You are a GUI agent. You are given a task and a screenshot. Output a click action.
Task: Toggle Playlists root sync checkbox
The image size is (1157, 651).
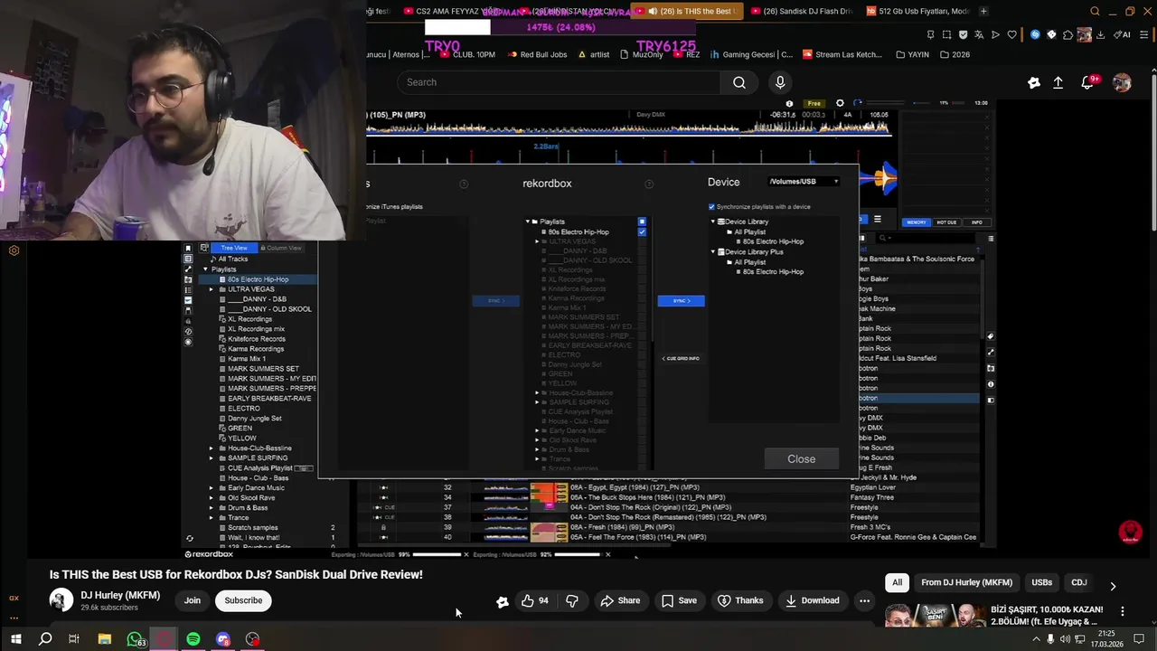point(642,222)
